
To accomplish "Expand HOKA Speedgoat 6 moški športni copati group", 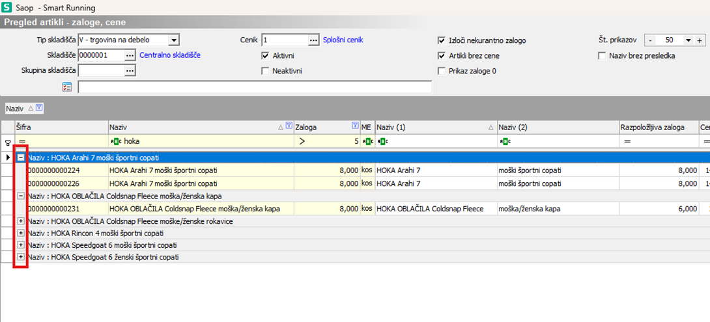I will pos(20,245).
